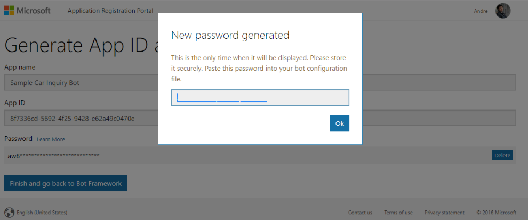This screenshot has width=528, height=220.
Task: Click the generated password field in dialog
Action: (260, 98)
